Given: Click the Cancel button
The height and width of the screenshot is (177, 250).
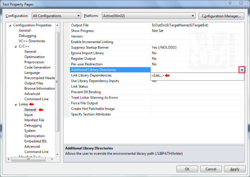Looking at the screenshot, I should [x=211, y=169].
